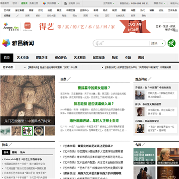Click the 观点评论 sidebar heading

point(141,79)
